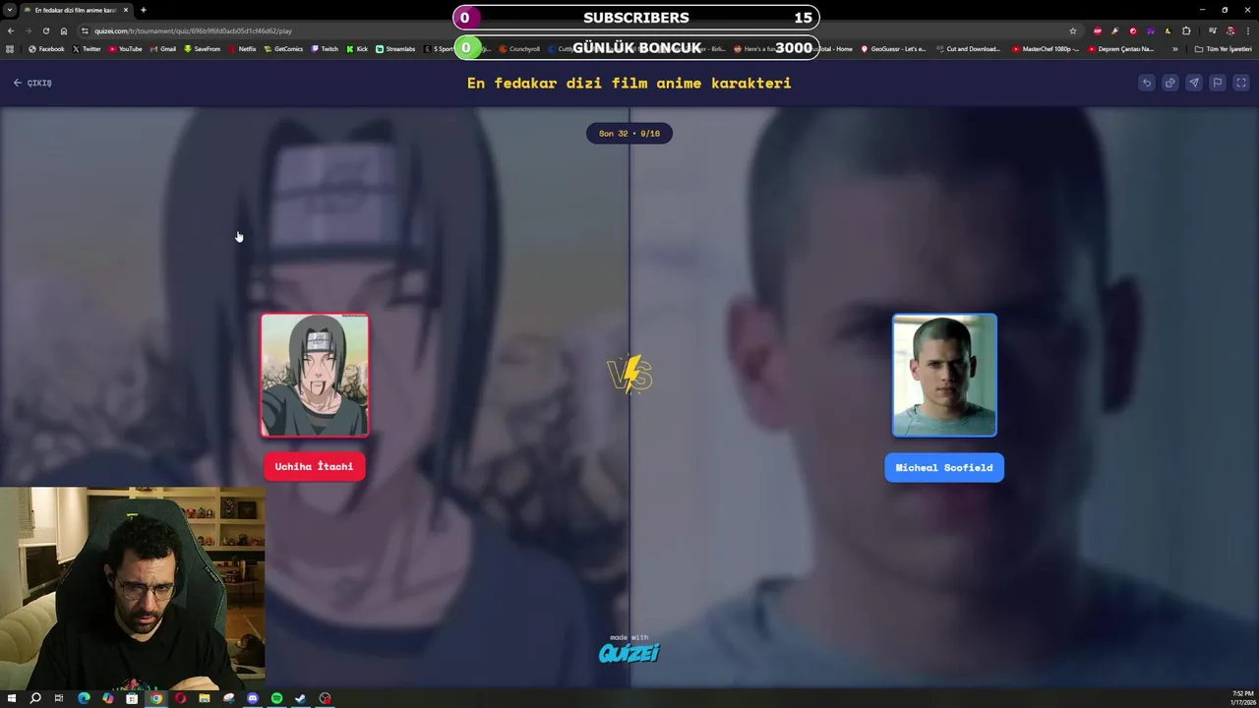Open the SaveFrom bookmark
1259x708 pixels.
click(203, 49)
